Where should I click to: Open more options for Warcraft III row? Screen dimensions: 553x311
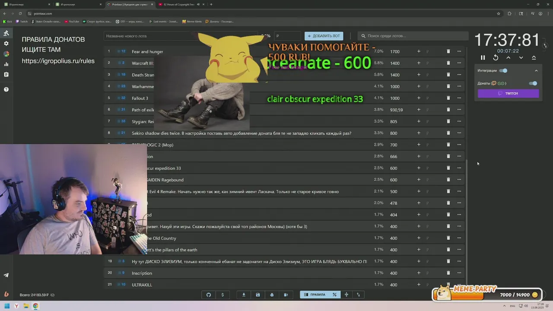point(459,63)
